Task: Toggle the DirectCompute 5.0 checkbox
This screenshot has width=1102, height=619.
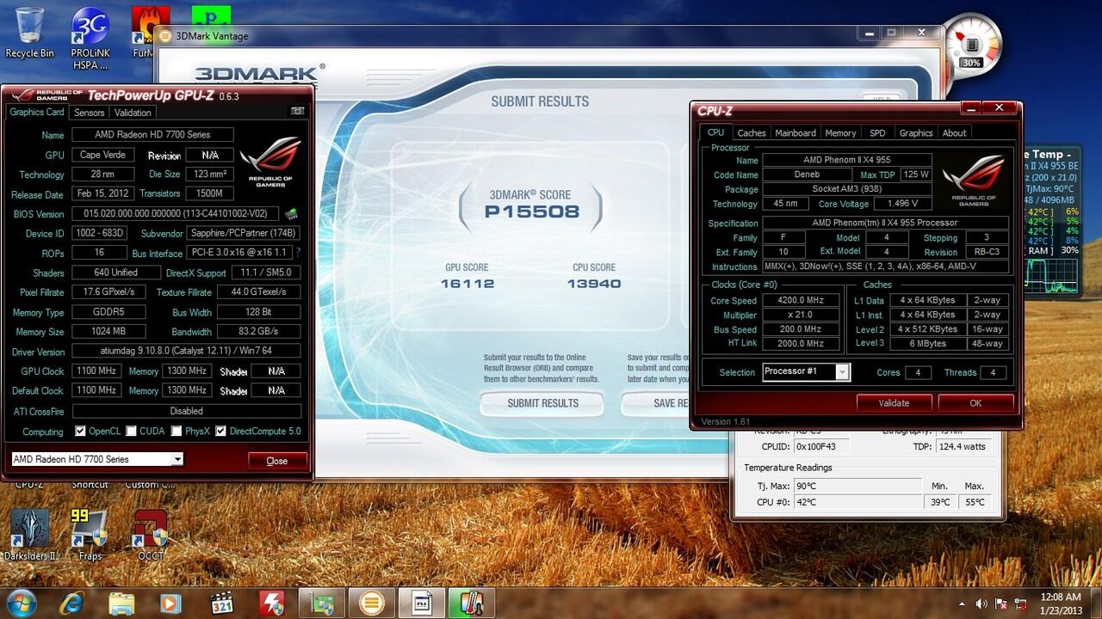Action: [220, 431]
